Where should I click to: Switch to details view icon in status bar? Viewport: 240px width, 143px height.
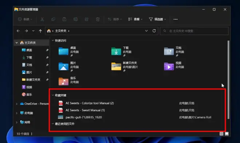pyautogui.click(x=221, y=134)
